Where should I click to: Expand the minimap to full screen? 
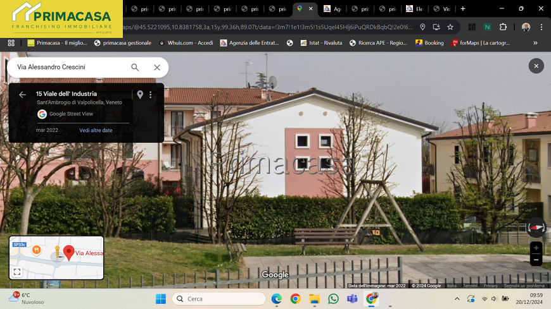coord(17,272)
